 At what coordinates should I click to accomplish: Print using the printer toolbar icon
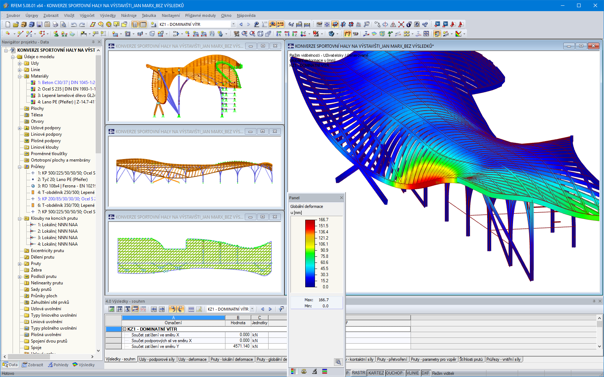coord(55,24)
